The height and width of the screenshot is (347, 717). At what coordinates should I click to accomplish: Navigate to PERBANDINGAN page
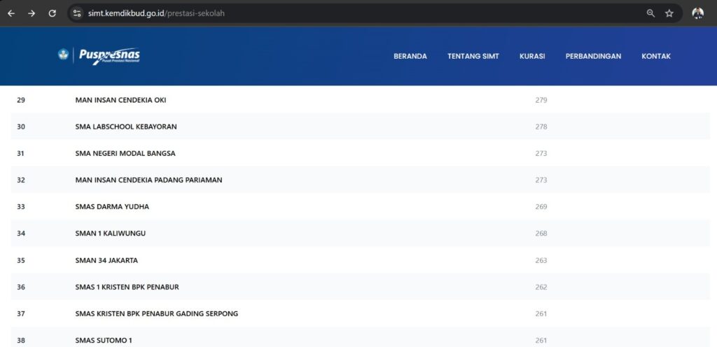point(593,57)
